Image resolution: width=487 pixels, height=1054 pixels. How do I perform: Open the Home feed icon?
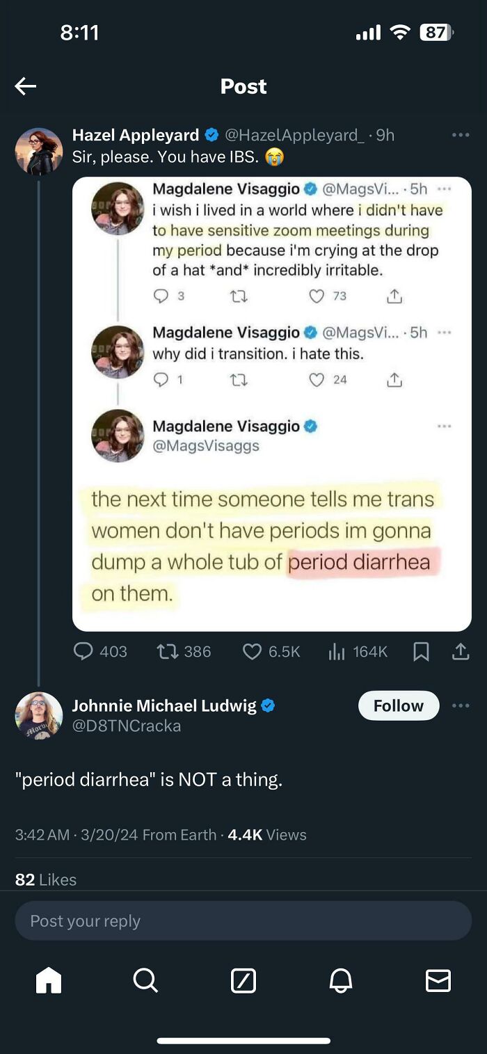pos(47,981)
